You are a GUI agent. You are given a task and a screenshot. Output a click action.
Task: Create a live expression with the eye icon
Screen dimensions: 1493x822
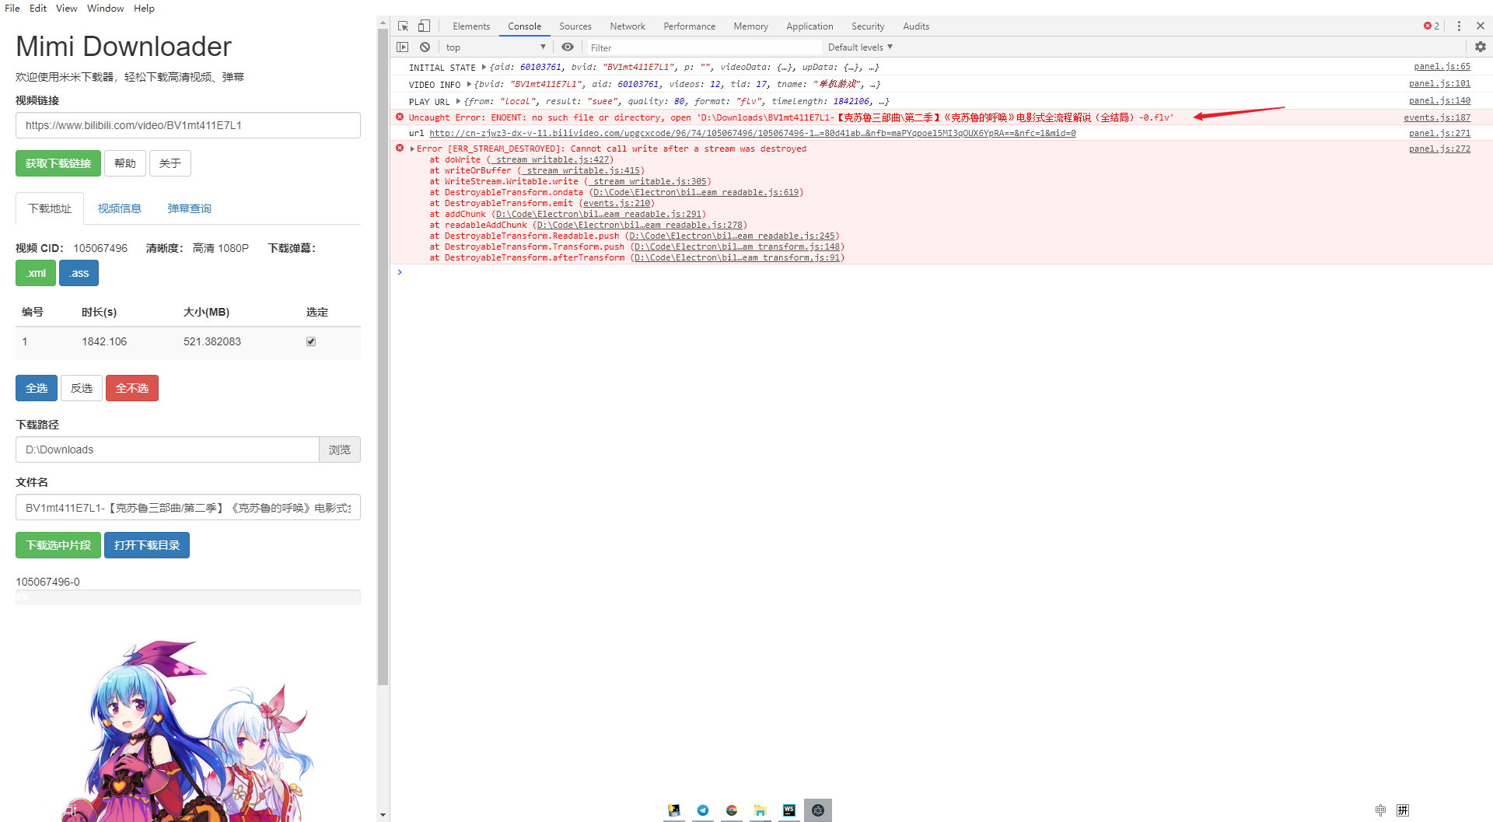pos(567,47)
